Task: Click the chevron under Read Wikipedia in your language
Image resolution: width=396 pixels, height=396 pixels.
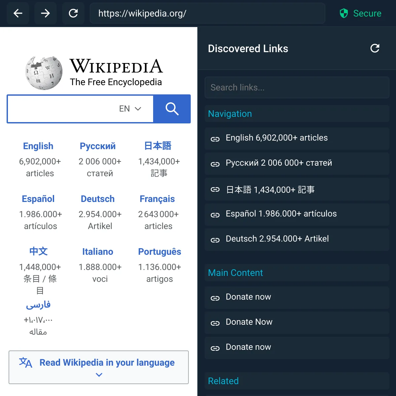Action: [99, 375]
